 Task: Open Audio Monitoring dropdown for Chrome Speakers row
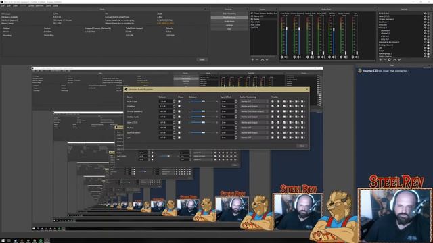(254, 111)
